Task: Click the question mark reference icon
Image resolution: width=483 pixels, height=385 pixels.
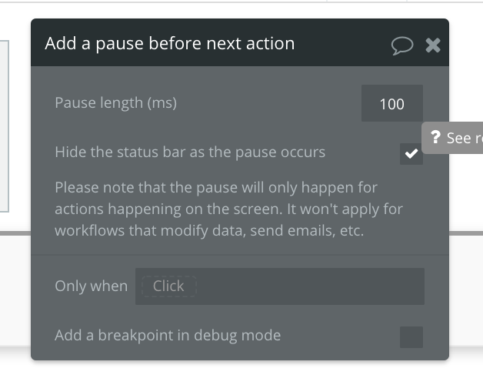Action: click(435, 138)
